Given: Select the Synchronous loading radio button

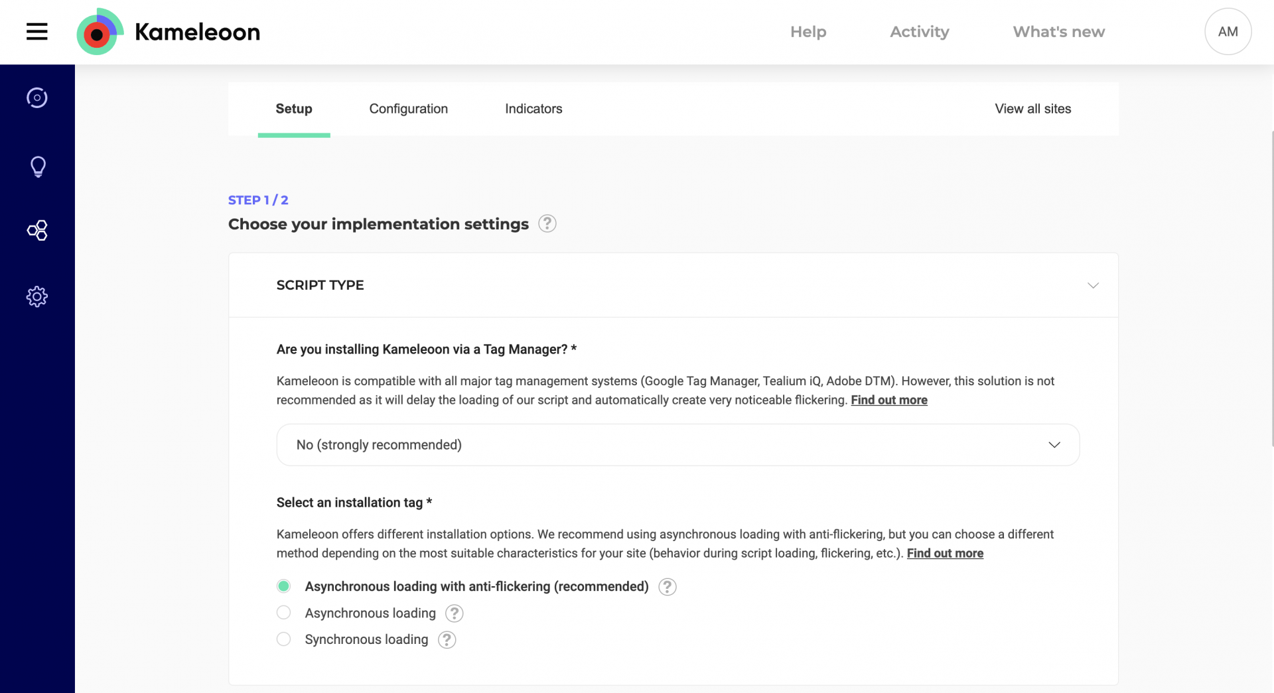Looking at the screenshot, I should point(283,639).
